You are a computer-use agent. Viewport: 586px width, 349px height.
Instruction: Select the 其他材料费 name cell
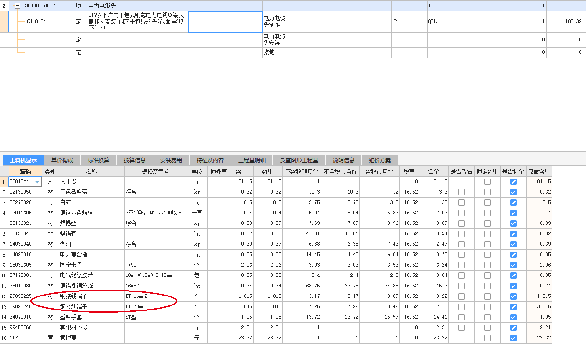(92, 327)
